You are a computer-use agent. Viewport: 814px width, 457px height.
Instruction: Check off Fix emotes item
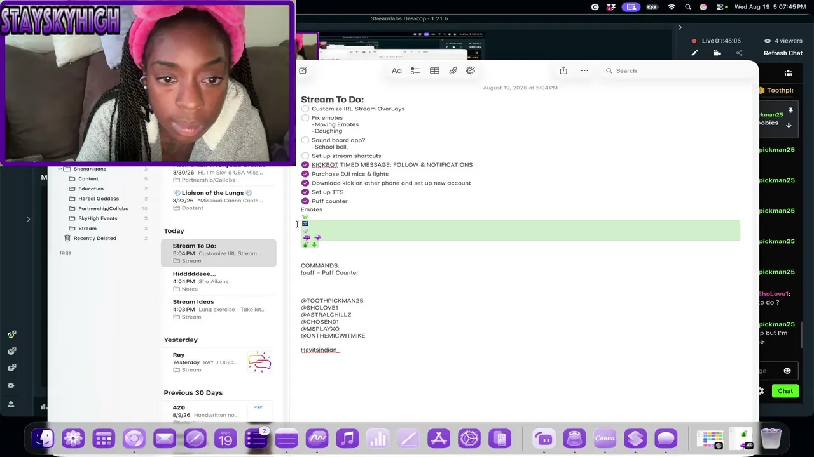pyautogui.click(x=305, y=117)
